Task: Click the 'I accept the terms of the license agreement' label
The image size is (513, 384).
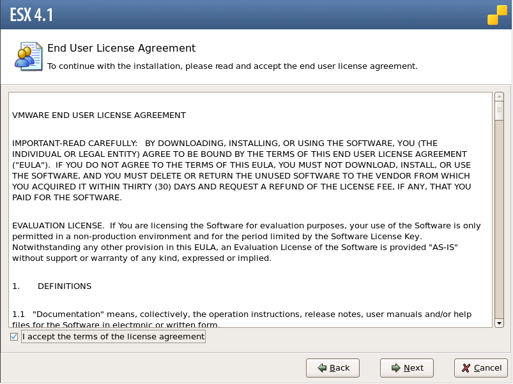Action: [113, 337]
